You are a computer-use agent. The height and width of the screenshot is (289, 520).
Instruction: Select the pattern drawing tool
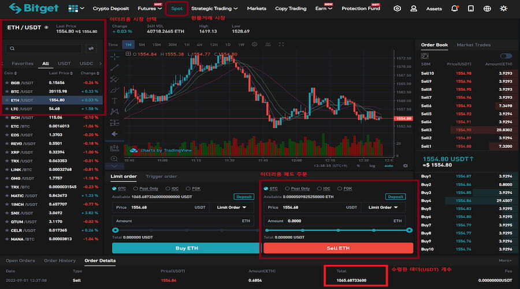pos(114,112)
